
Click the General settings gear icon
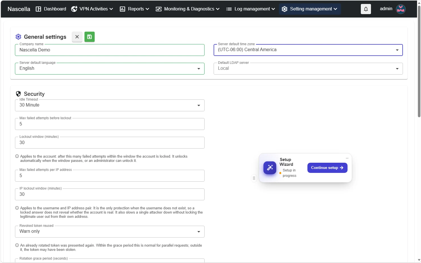[x=18, y=37]
